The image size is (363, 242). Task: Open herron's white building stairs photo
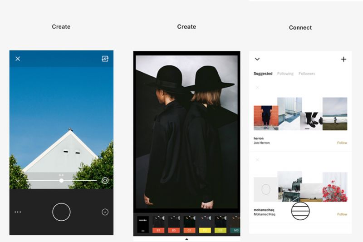tap(289, 114)
